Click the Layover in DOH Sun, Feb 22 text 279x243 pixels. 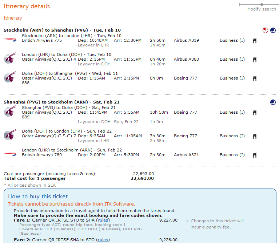(108, 122)
